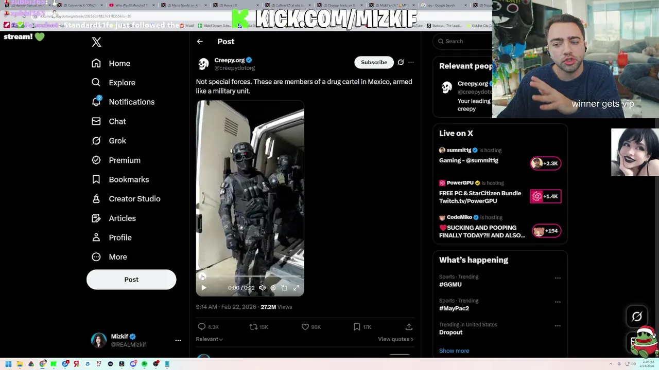Viewport: 659px width, 370px height.
Task: Open Chat in the sidebar
Action: [109, 121]
